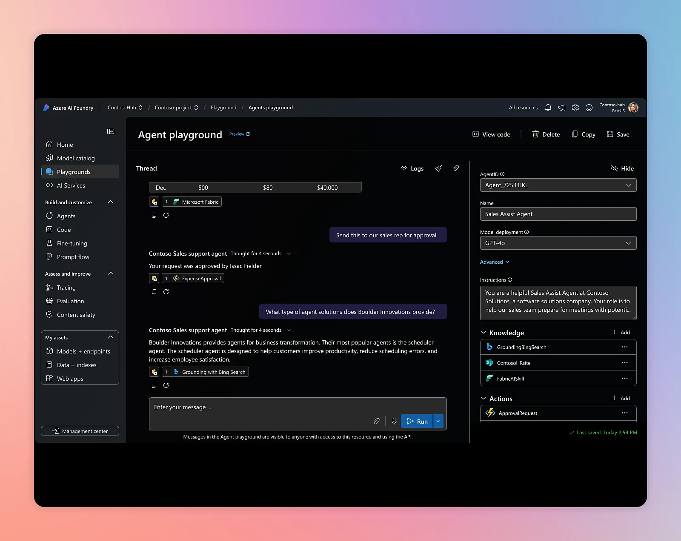The width and height of the screenshot is (681, 541).
Task: Hide the agent setup panel
Action: [x=622, y=168]
